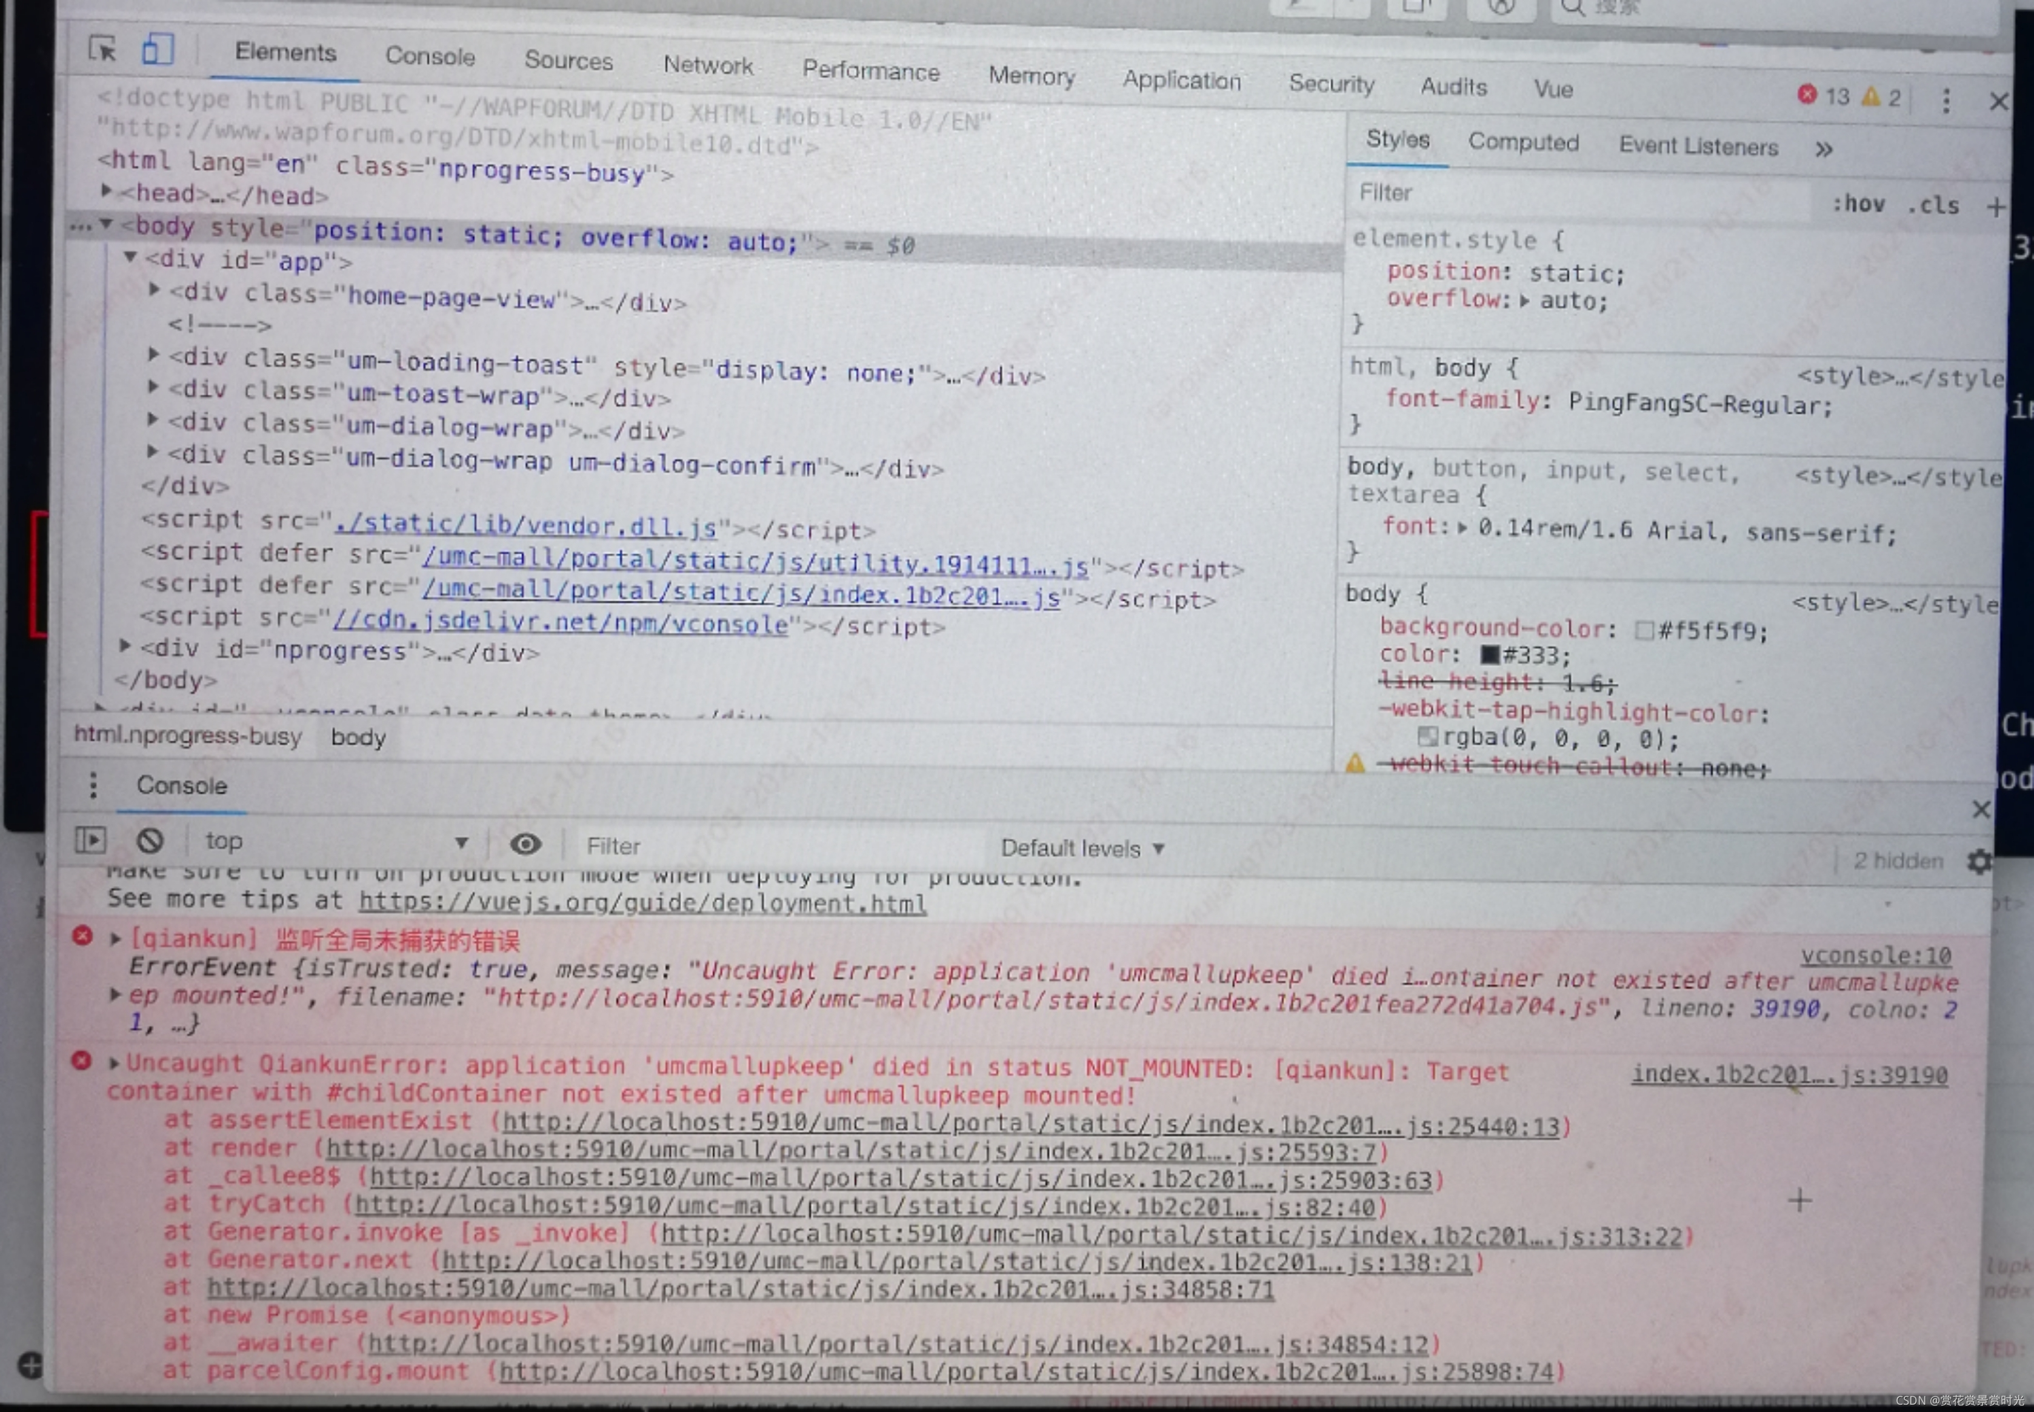This screenshot has height=1412, width=2034.
Task: Toggle the device toolbar icon
Action: pyautogui.click(x=158, y=48)
